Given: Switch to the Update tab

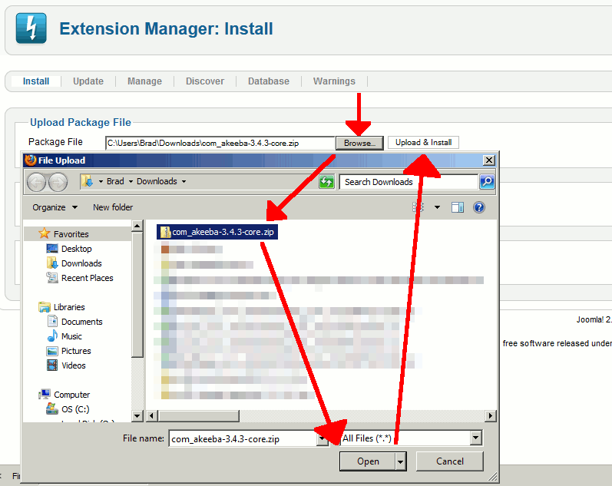Looking at the screenshot, I should (x=88, y=81).
